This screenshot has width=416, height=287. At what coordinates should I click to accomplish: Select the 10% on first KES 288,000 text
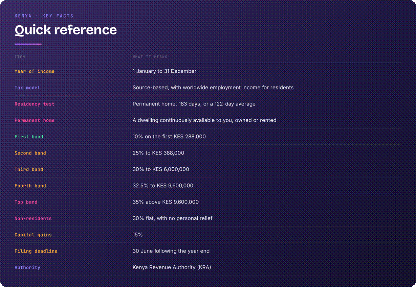[x=169, y=137]
